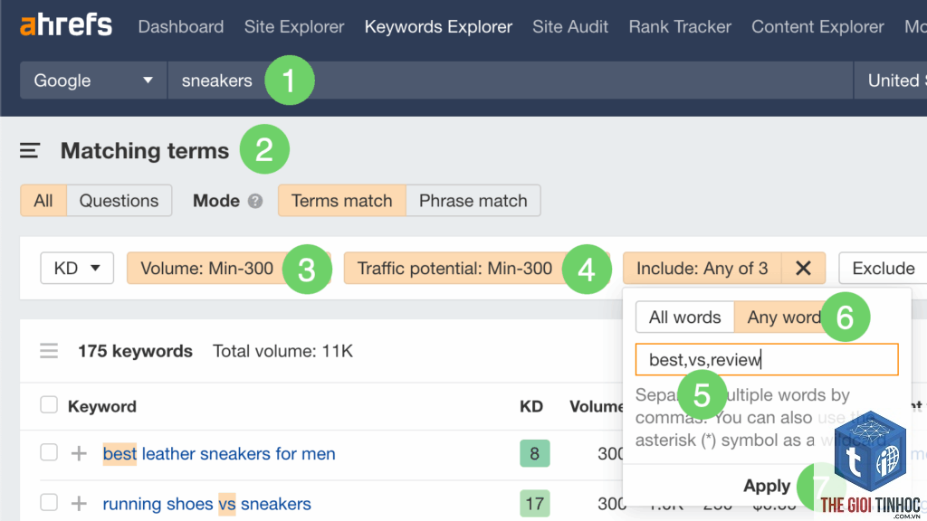The height and width of the screenshot is (521, 927).
Task: Open Site Explorer
Action: coord(294,26)
